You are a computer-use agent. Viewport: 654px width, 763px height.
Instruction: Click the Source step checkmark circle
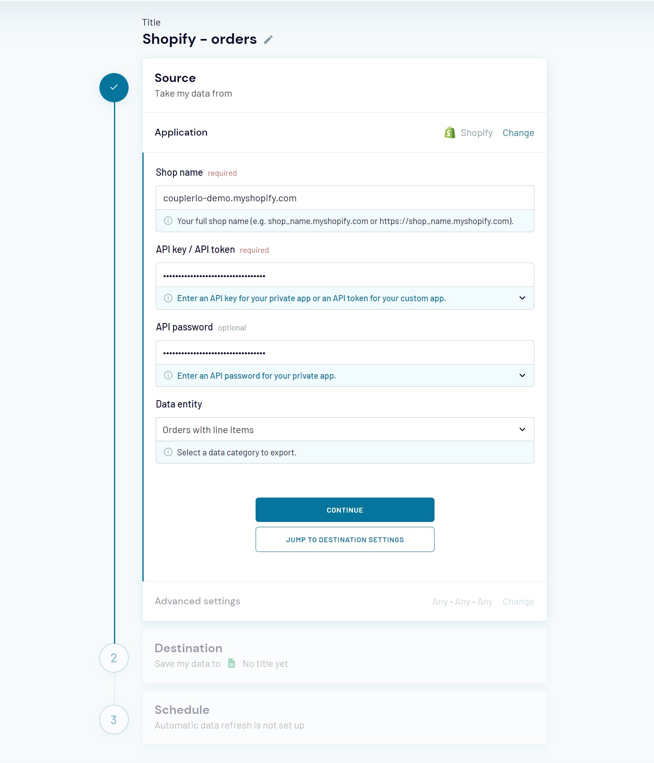point(114,88)
